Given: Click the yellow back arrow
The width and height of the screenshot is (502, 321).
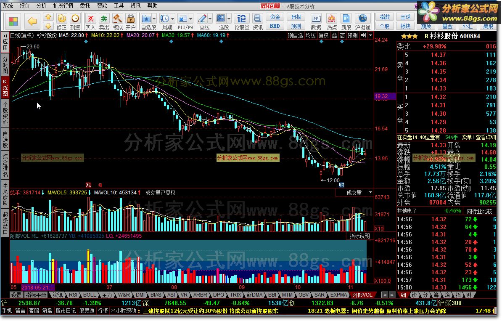Looking at the screenshot, I should pos(32,21).
